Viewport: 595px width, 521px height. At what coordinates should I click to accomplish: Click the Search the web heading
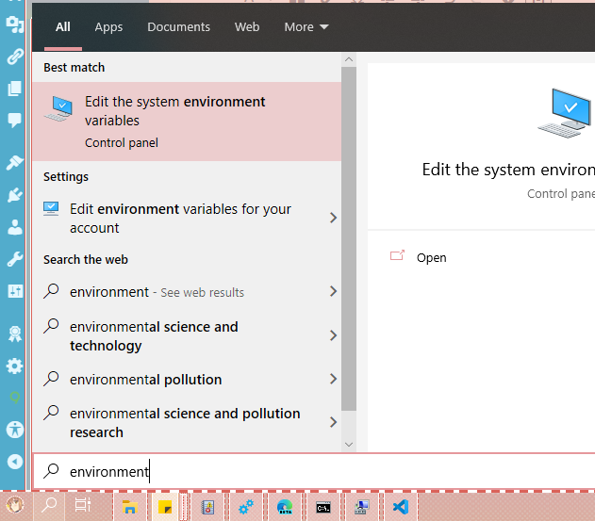[x=86, y=260]
